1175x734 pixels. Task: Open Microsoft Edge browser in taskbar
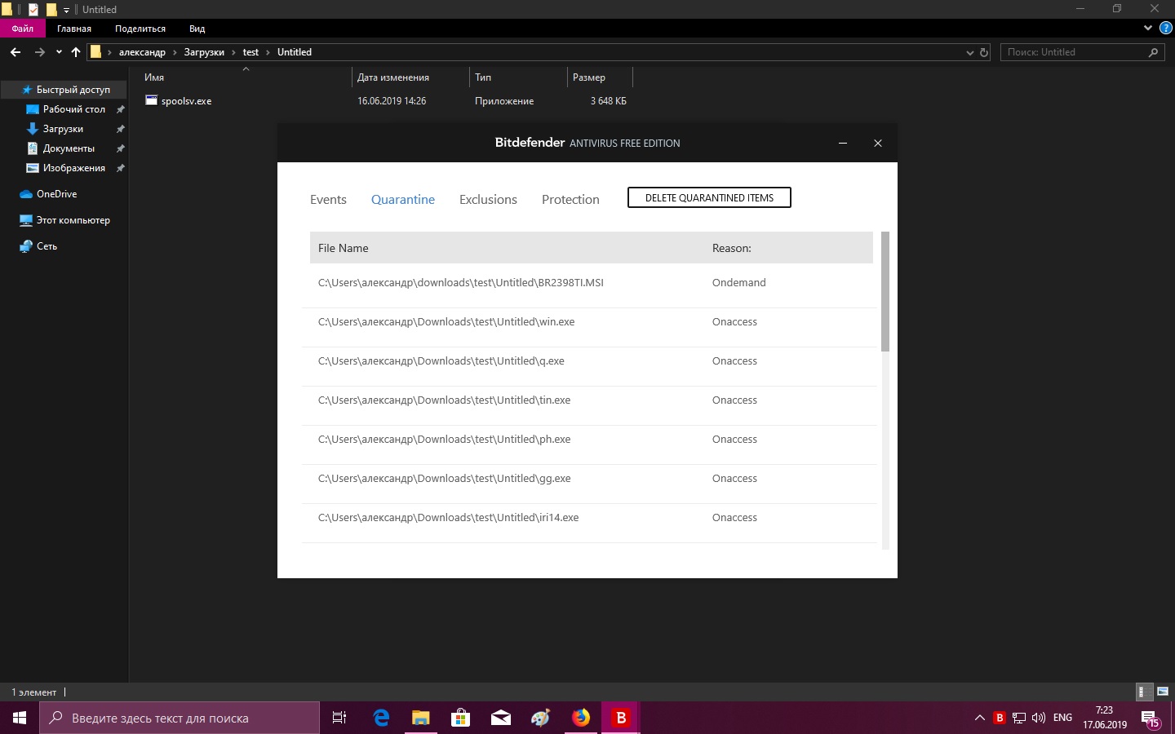click(x=380, y=718)
